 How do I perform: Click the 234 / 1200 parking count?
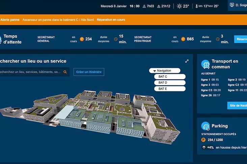click(x=215, y=140)
